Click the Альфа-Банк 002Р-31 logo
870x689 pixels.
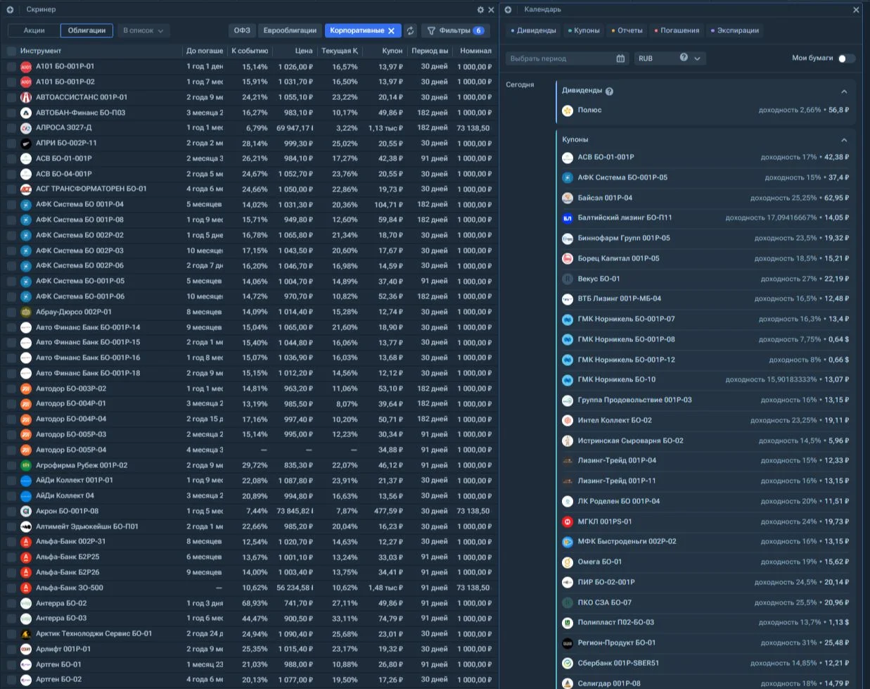click(x=26, y=542)
